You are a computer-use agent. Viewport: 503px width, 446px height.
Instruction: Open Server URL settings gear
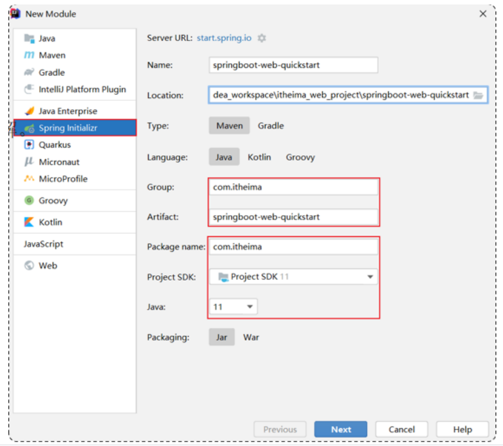262,38
